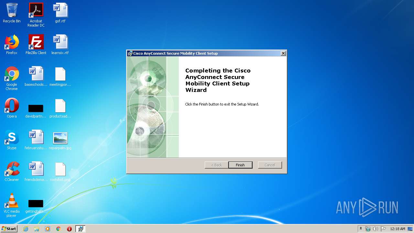414x233 pixels.
Task: Click the network tray icon
Action: [368, 229]
